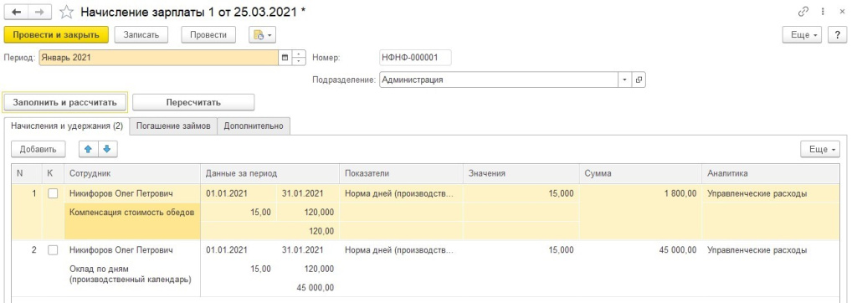Expand the Подразделение dropdown arrow
Image resolution: width=857 pixels, height=303 pixels.
[625, 80]
